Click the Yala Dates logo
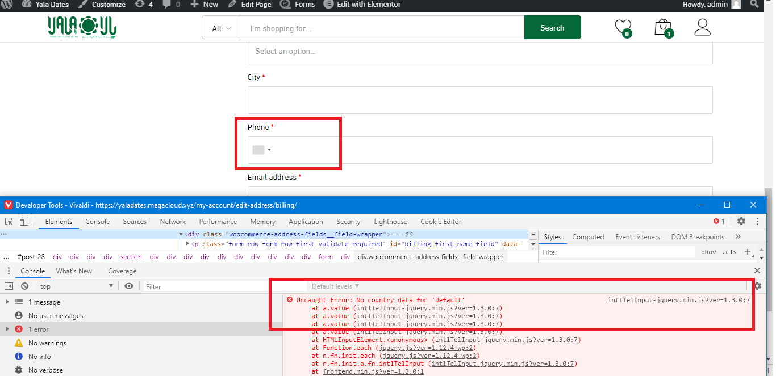The image size is (776, 376). (82, 27)
